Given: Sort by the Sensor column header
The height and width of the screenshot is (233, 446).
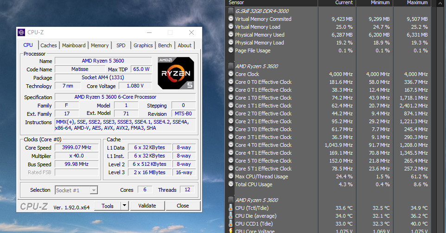Looking at the screenshot, I should coord(272,3).
